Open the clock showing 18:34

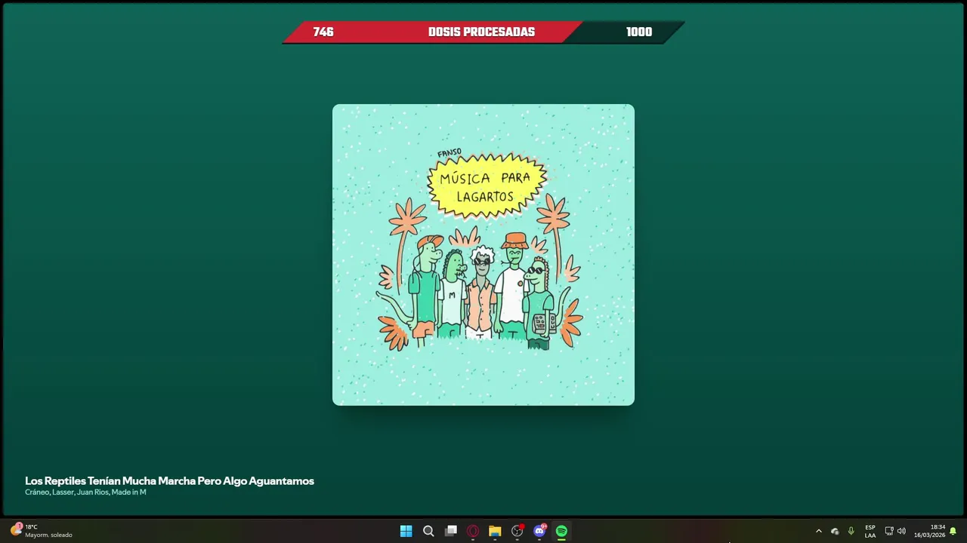pyautogui.click(x=929, y=531)
